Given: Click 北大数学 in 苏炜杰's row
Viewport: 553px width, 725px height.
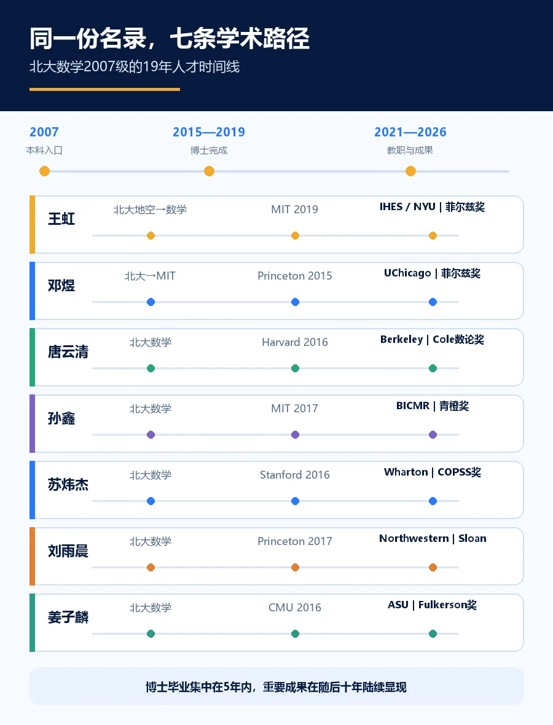Looking at the screenshot, I should click(151, 476).
